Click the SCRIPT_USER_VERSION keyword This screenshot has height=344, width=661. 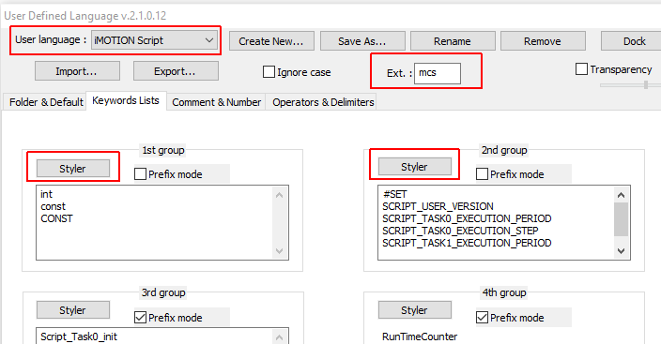click(438, 206)
